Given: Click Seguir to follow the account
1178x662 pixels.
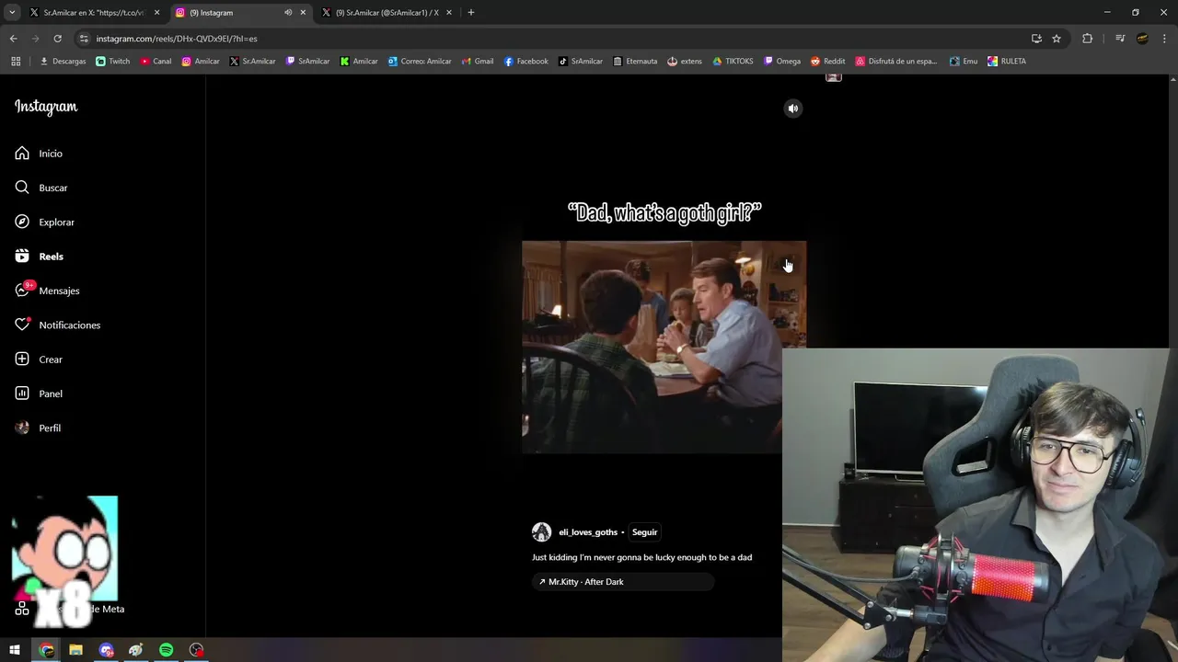Looking at the screenshot, I should click(644, 532).
